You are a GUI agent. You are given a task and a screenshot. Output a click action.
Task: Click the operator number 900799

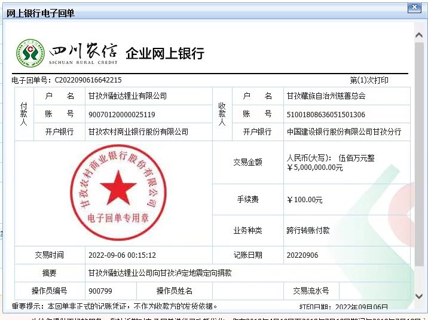pos(99,291)
